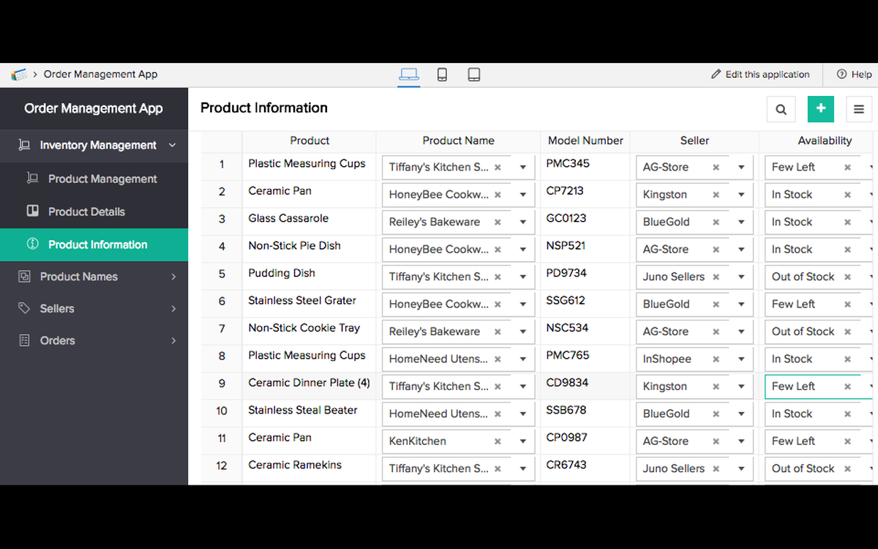Click Order Management App sidebar title
The width and height of the screenshot is (878, 549).
click(94, 108)
